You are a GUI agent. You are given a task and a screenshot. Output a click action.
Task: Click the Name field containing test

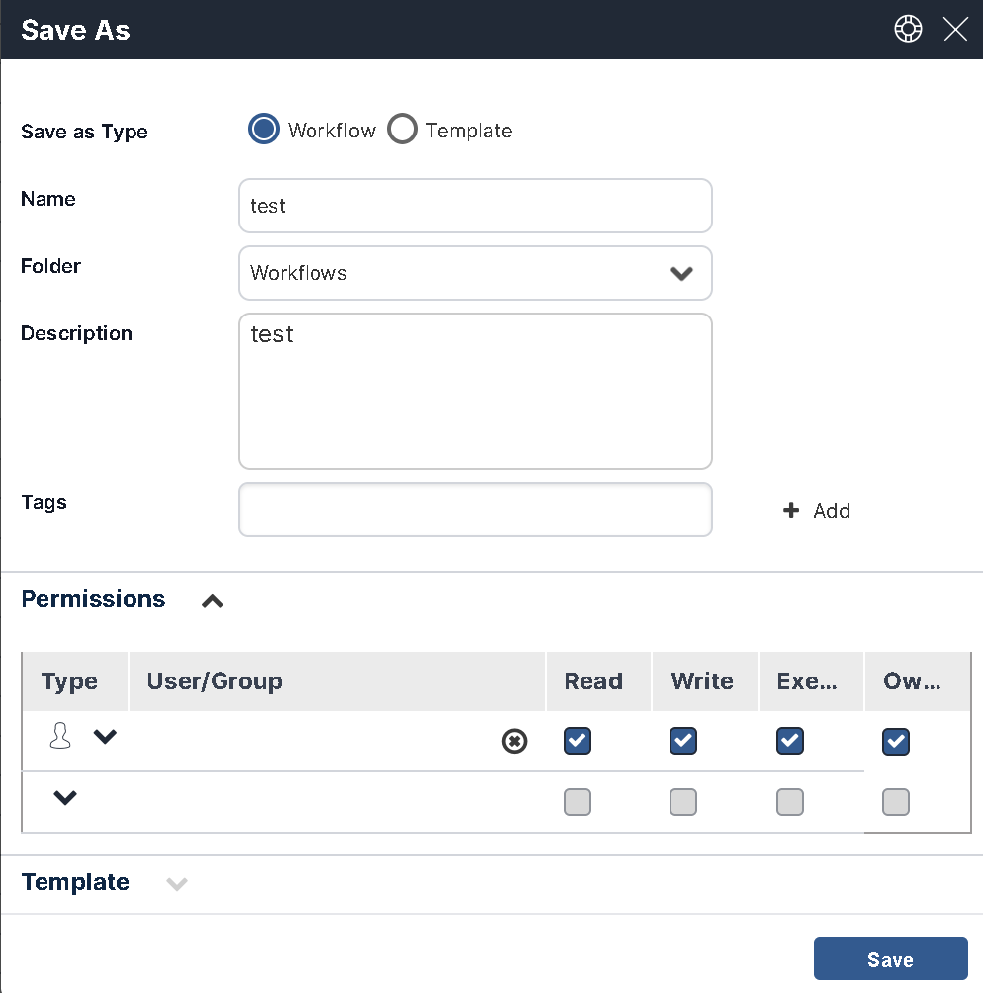tap(475, 206)
